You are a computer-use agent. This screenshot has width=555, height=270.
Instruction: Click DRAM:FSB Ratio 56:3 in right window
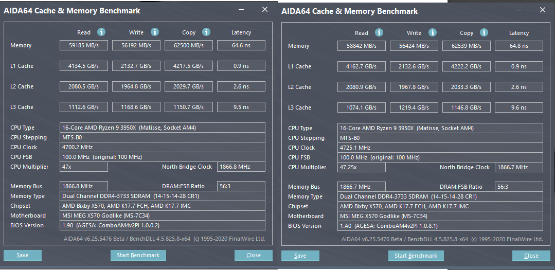[x=519, y=187]
